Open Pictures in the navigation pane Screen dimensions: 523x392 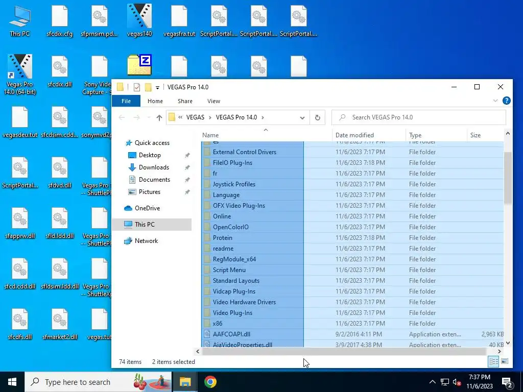[x=150, y=192]
